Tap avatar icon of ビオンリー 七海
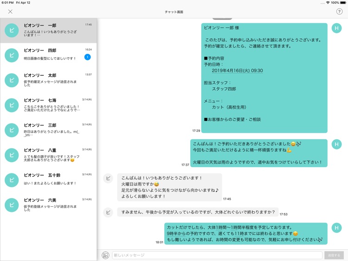 point(12,105)
